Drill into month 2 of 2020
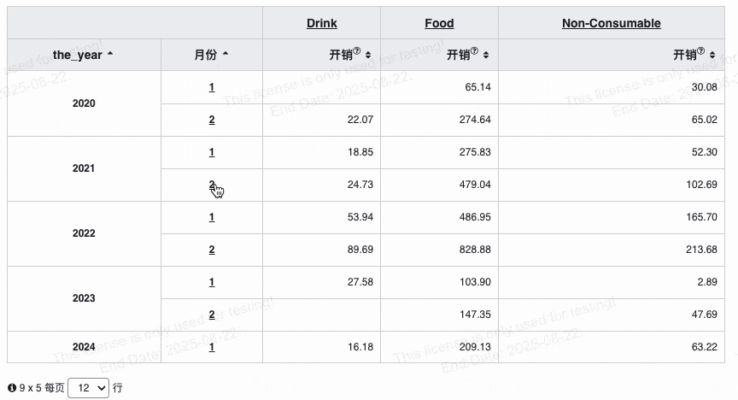 (x=212, y=120)
